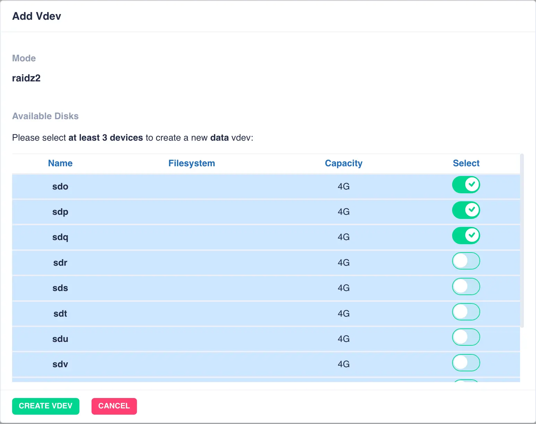Image resolution: width=536 pixels, height=424 pixels.
Task: Click the Filesystem column header
Action: [191, 163]
